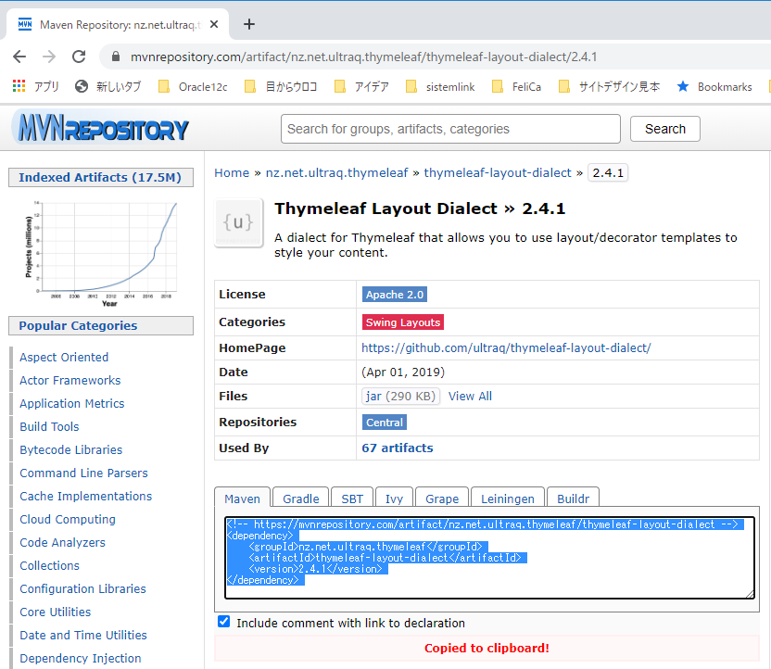Open the Build Tools category
This screenshot has width=771, height=669.
[x=49, y=426]
